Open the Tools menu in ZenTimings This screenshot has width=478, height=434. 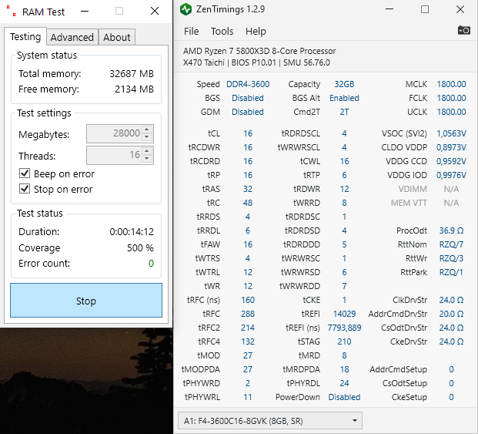[x=222, y=31]
